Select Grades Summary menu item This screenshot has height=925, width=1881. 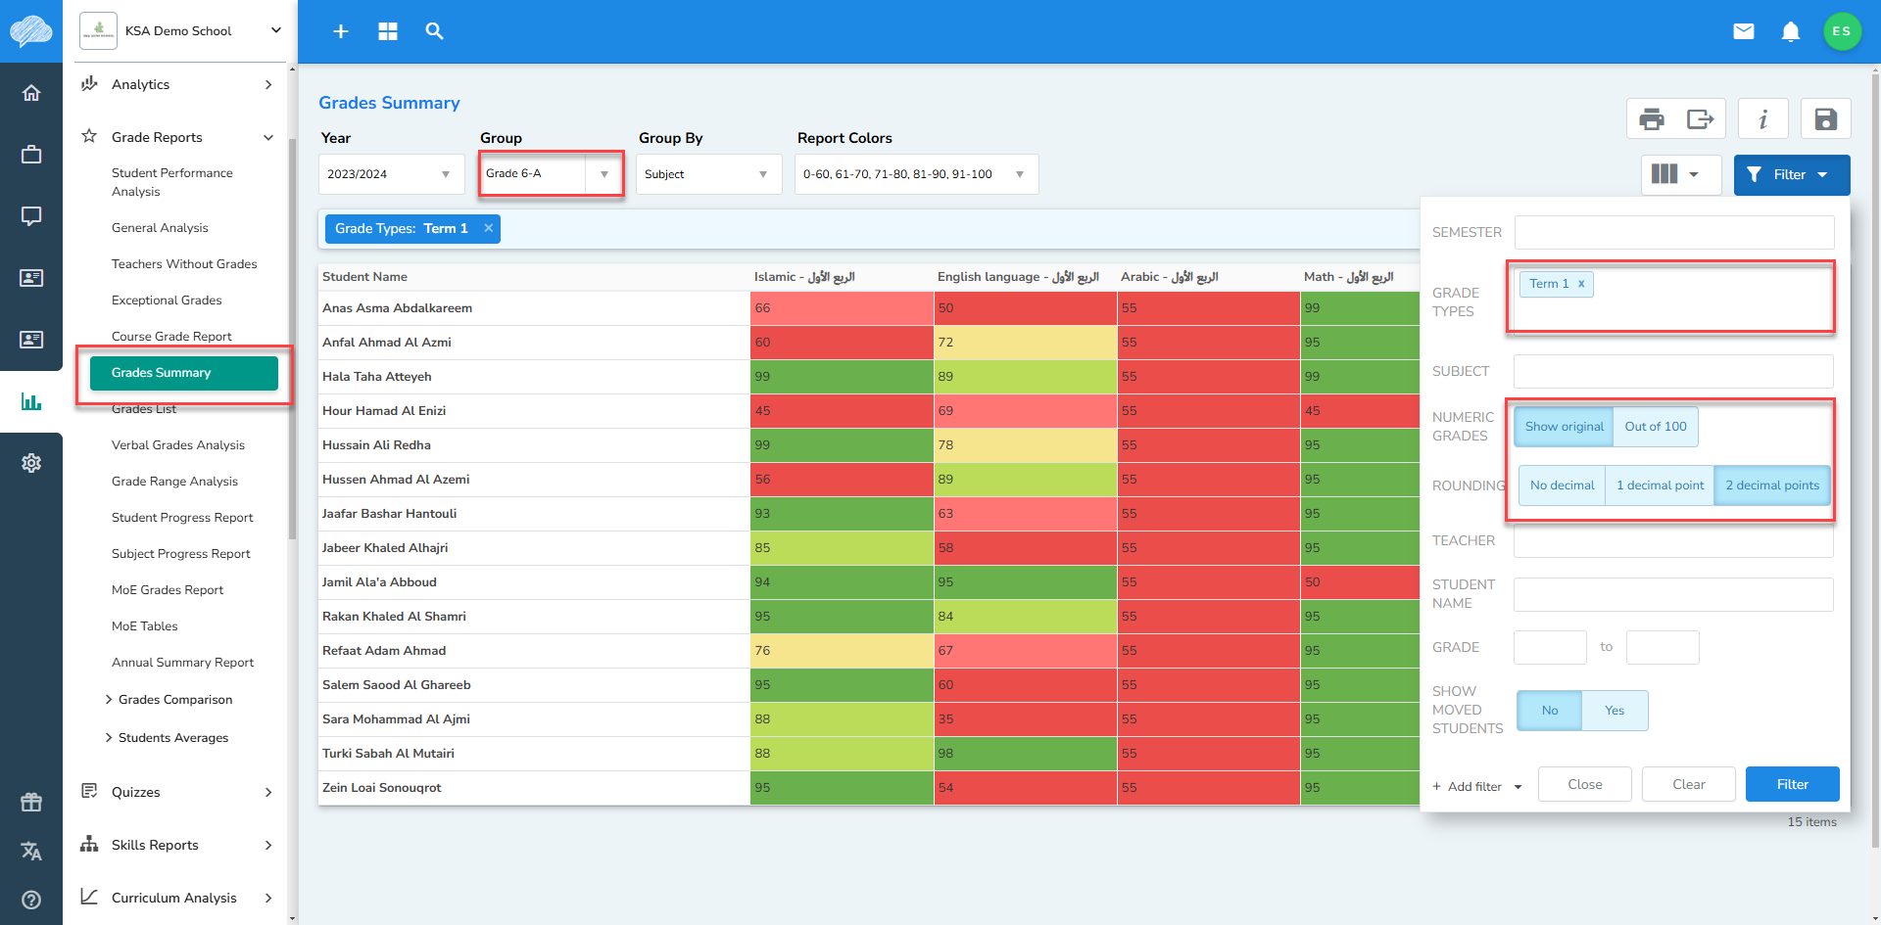(x=184, y=373)
